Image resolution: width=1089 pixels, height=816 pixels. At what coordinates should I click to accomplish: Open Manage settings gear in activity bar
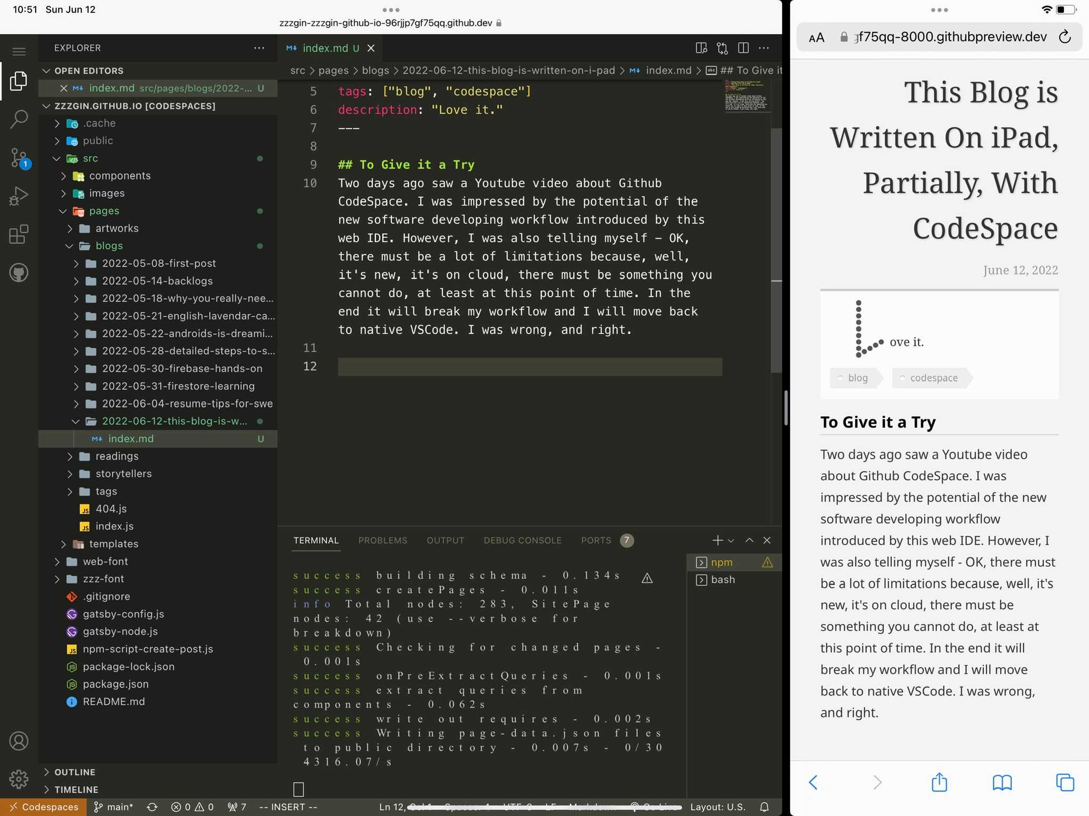pyautogui.click(x=19, y=779)
